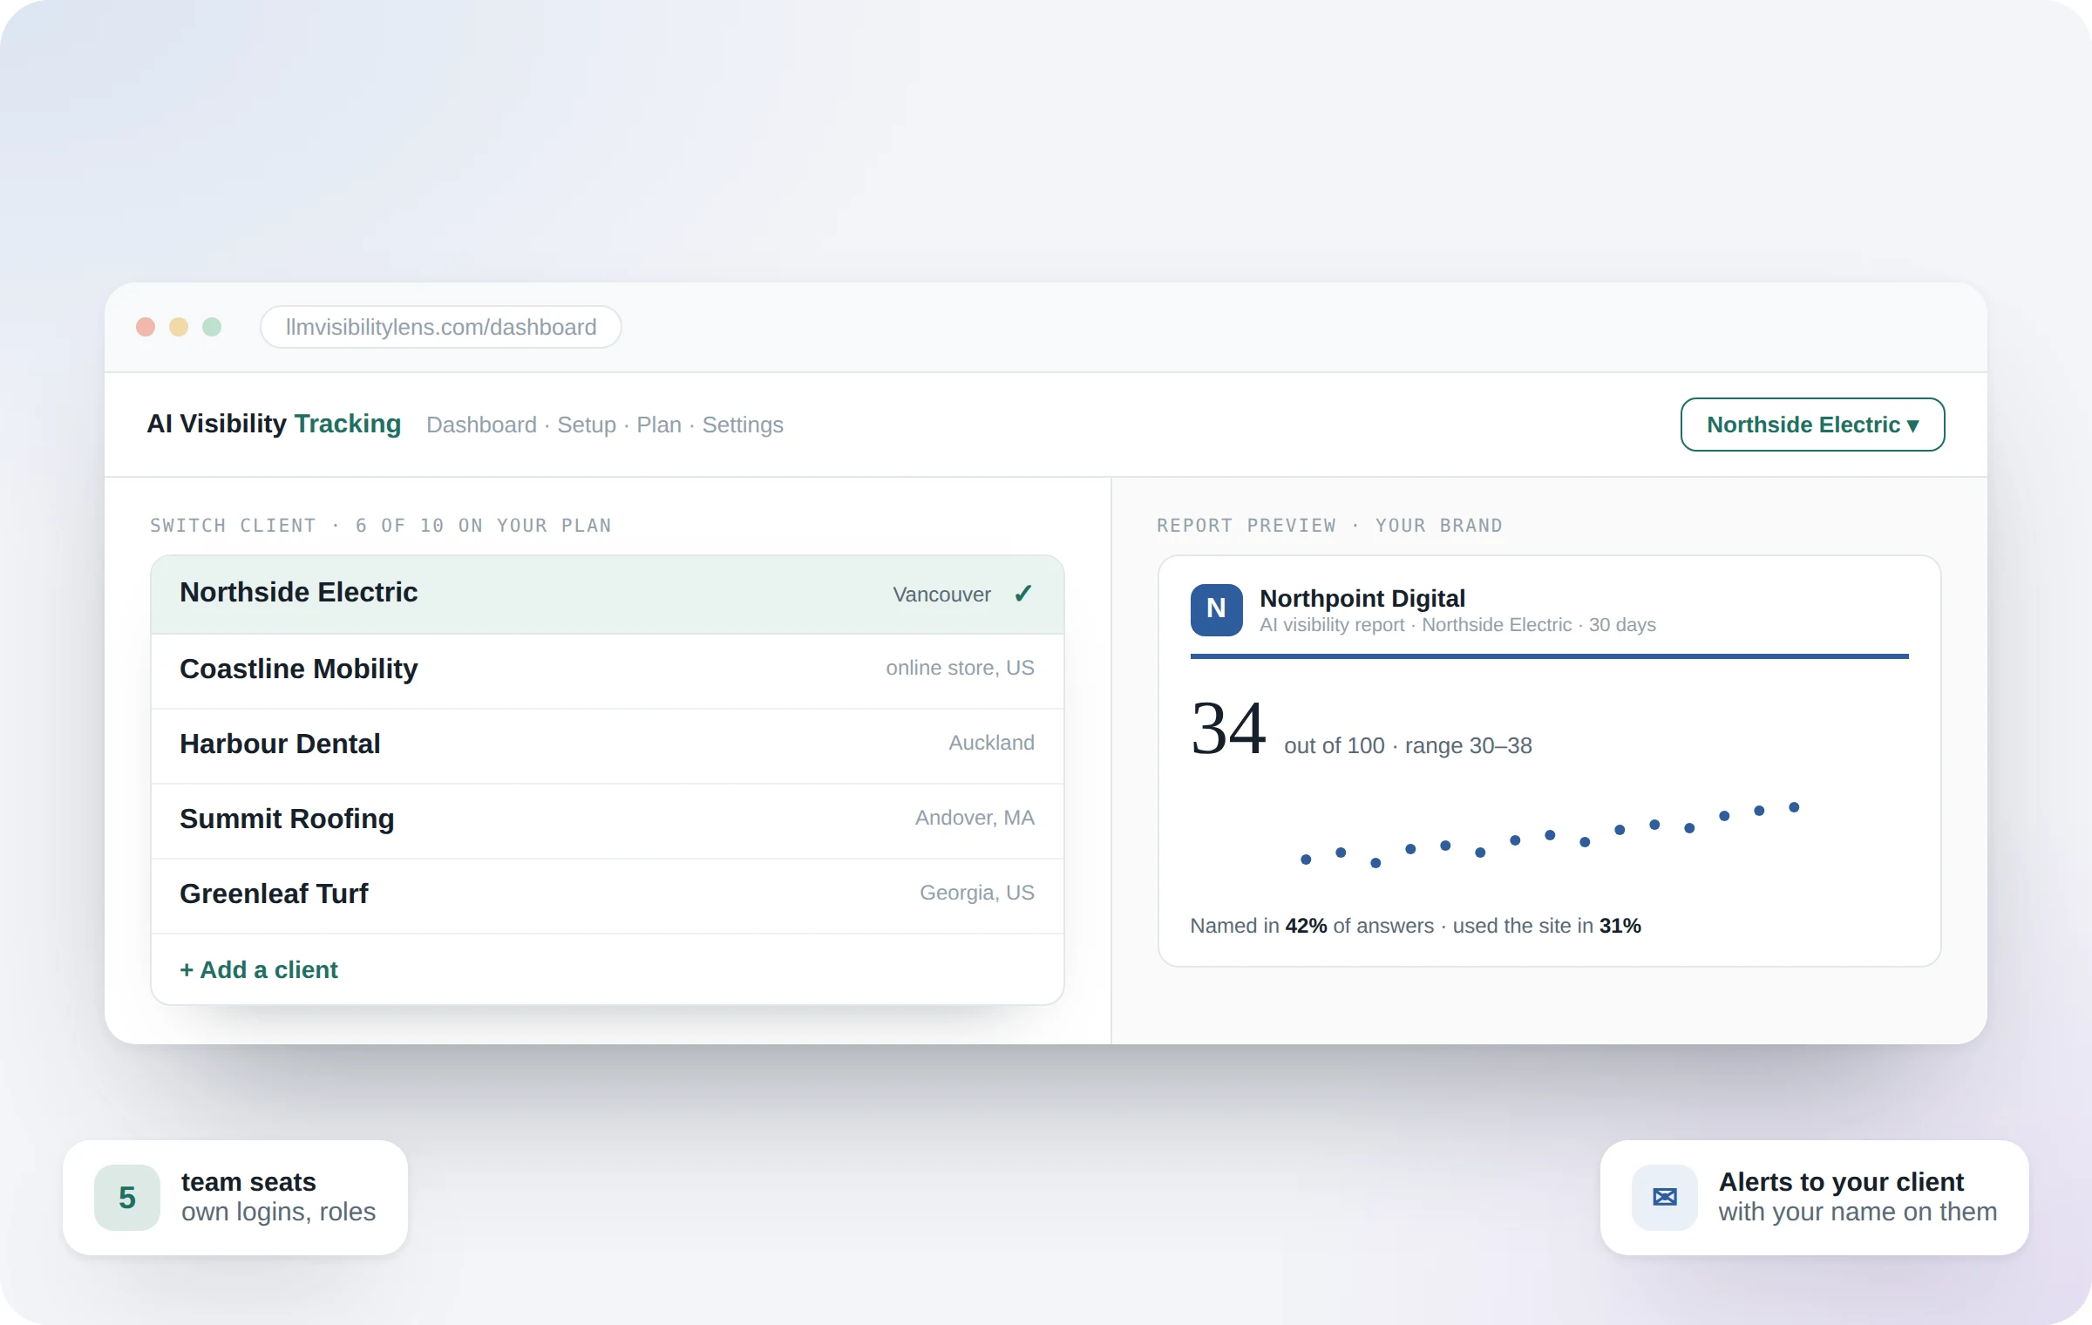
Task: Open the Northside Electric client dropdown
Action: click(x=1812, y=425)
